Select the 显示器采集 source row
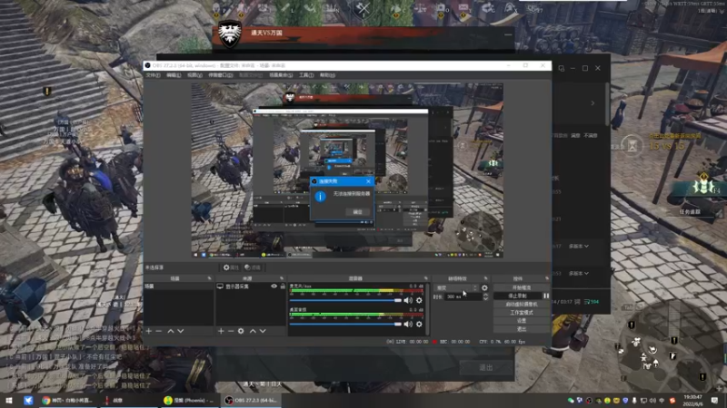727x408 pixels. 251,287
